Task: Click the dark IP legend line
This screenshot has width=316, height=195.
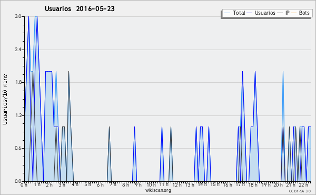Action: point(280,13)
